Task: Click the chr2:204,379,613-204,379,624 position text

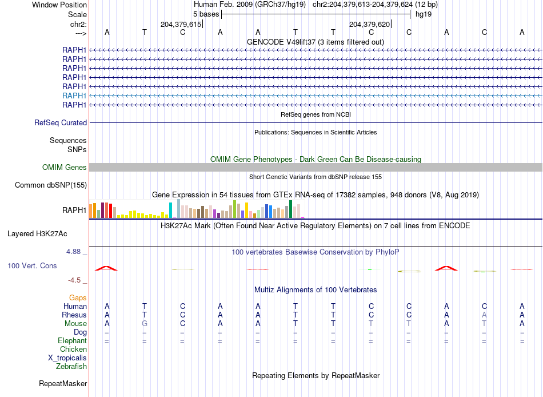Action: (x=362, y=5)
